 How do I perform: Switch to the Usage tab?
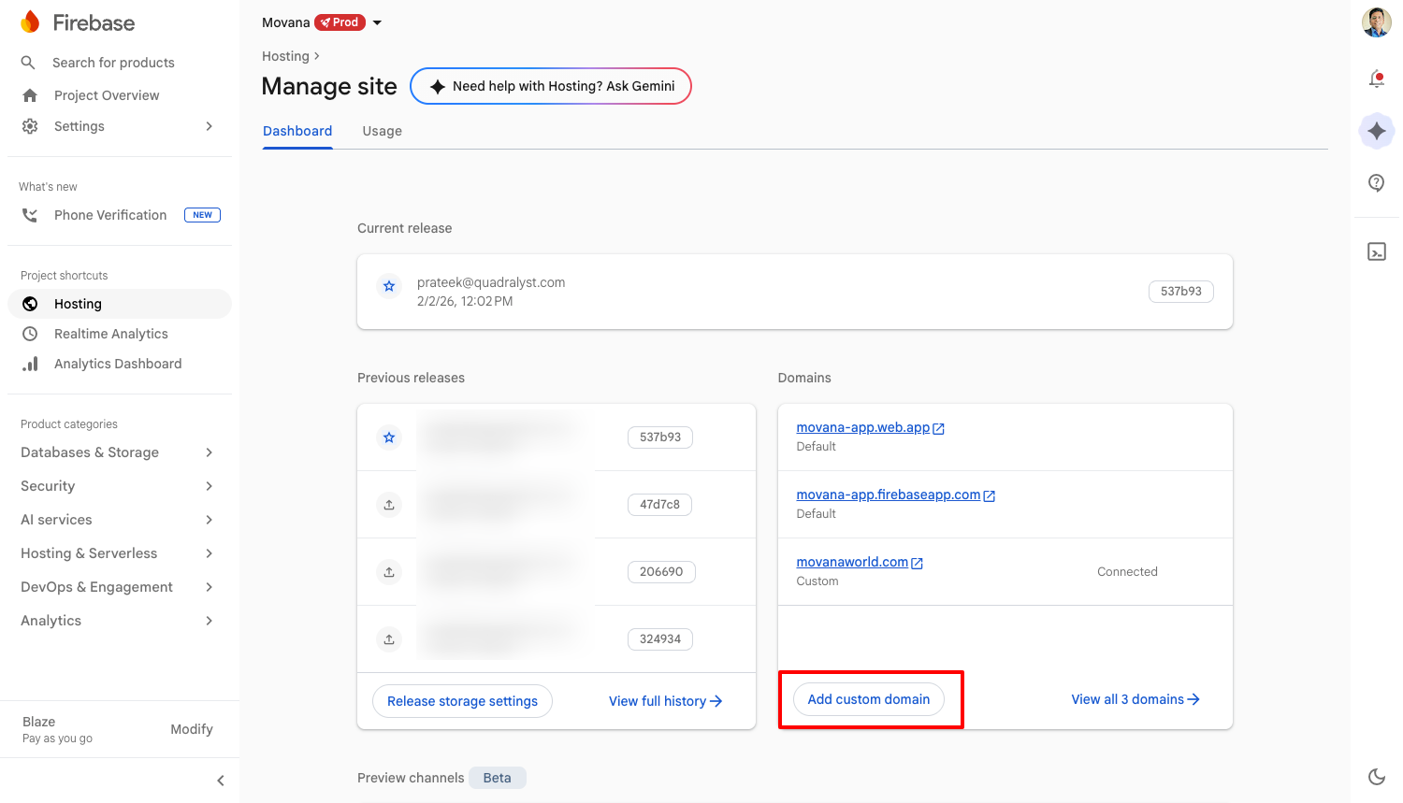[382, 131]
